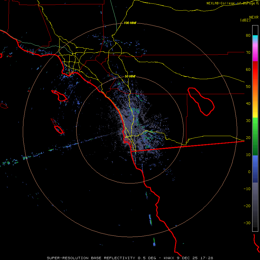This screenshot has height=260, width=260.
Task: Click the 60 value on the dBZ scale
Action: tap(248, 69)
